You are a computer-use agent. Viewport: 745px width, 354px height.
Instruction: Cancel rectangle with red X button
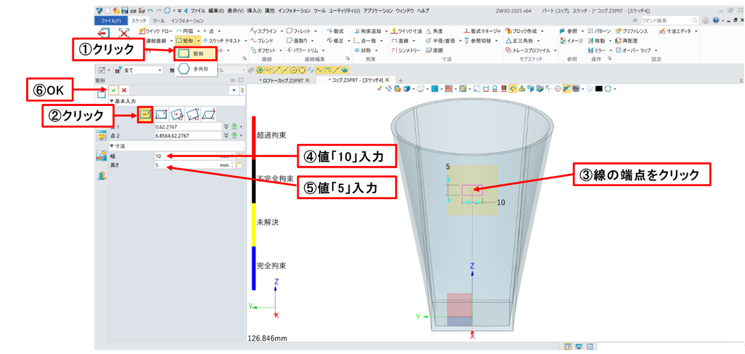click(124, 90)
